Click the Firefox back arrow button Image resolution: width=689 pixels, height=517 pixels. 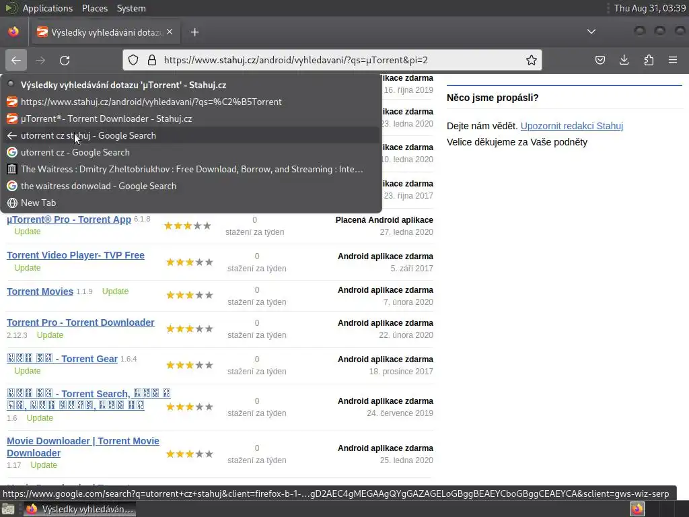pos(16,60)
